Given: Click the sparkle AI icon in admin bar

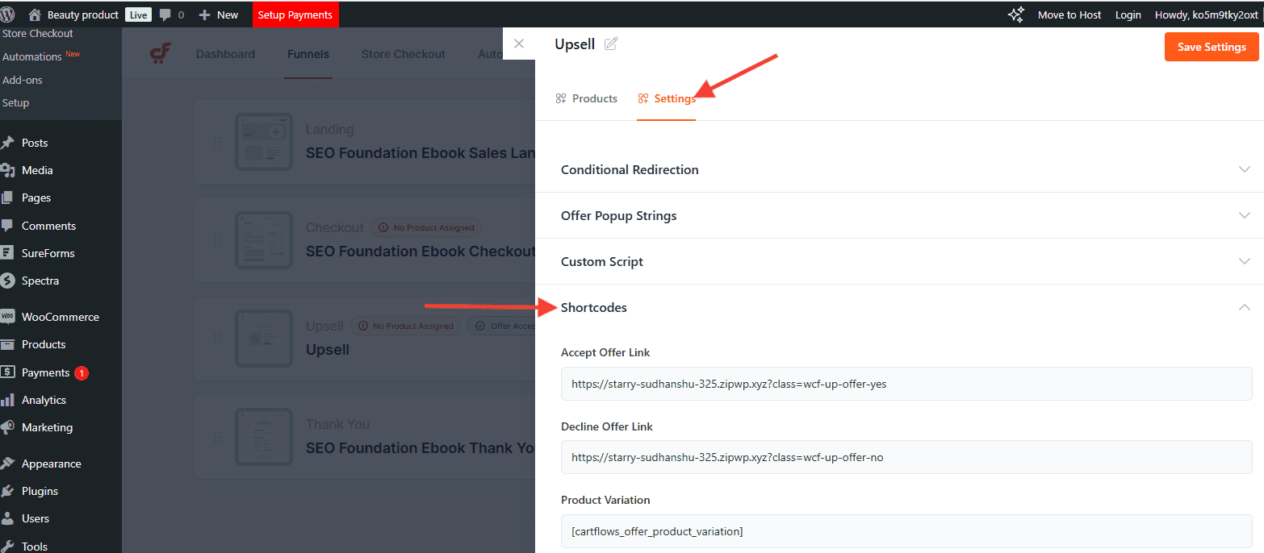Looking at the screenshot, I should pos(1015,15).
